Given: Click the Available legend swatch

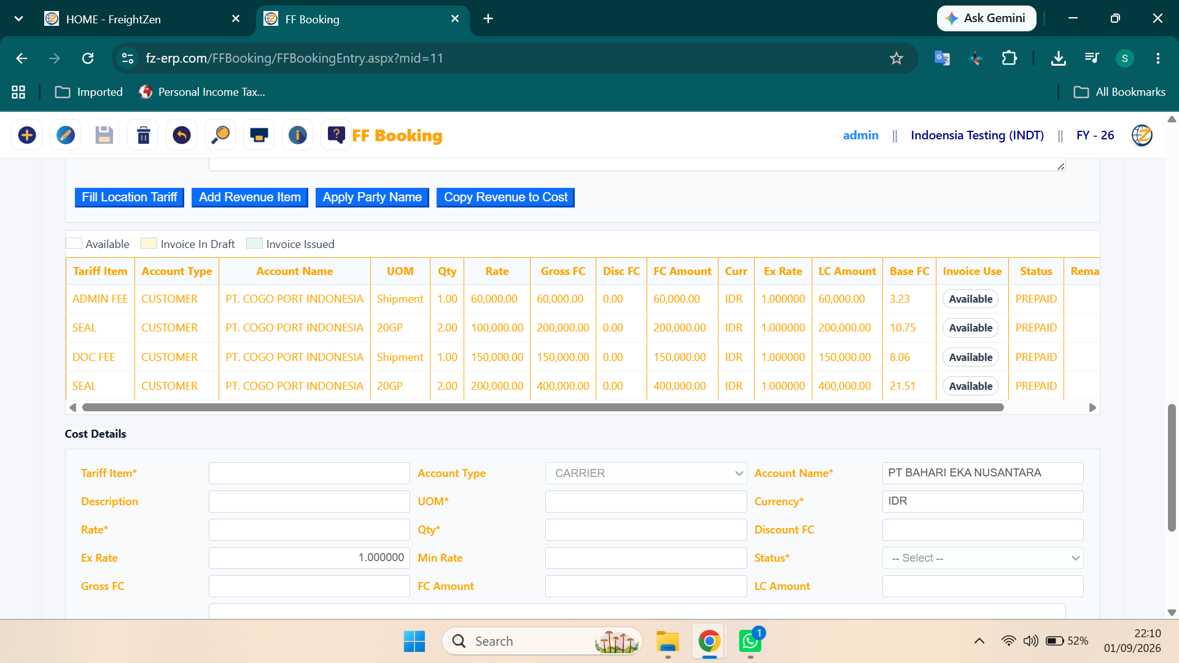Looking at the screenshot, I should point(74,244).
